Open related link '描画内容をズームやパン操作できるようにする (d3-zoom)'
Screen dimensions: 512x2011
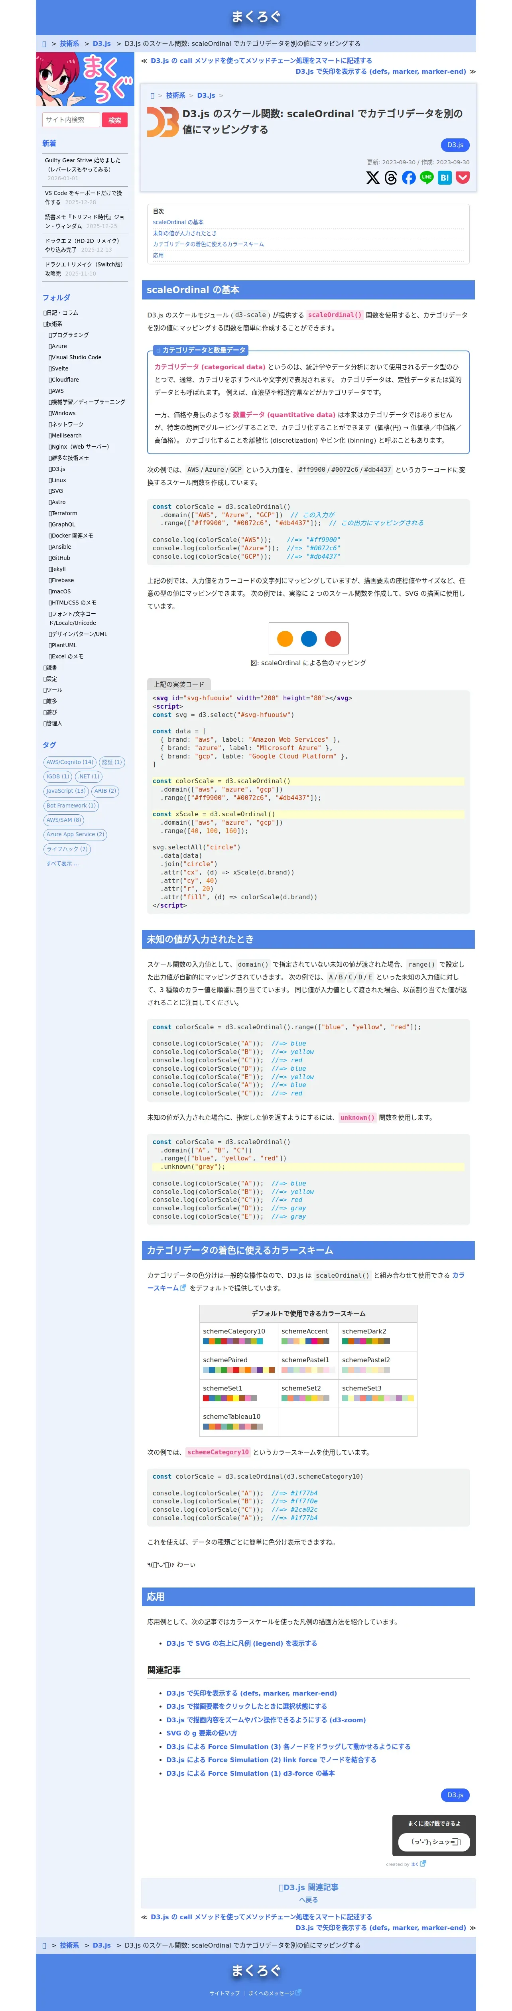tap(265, 1719)
